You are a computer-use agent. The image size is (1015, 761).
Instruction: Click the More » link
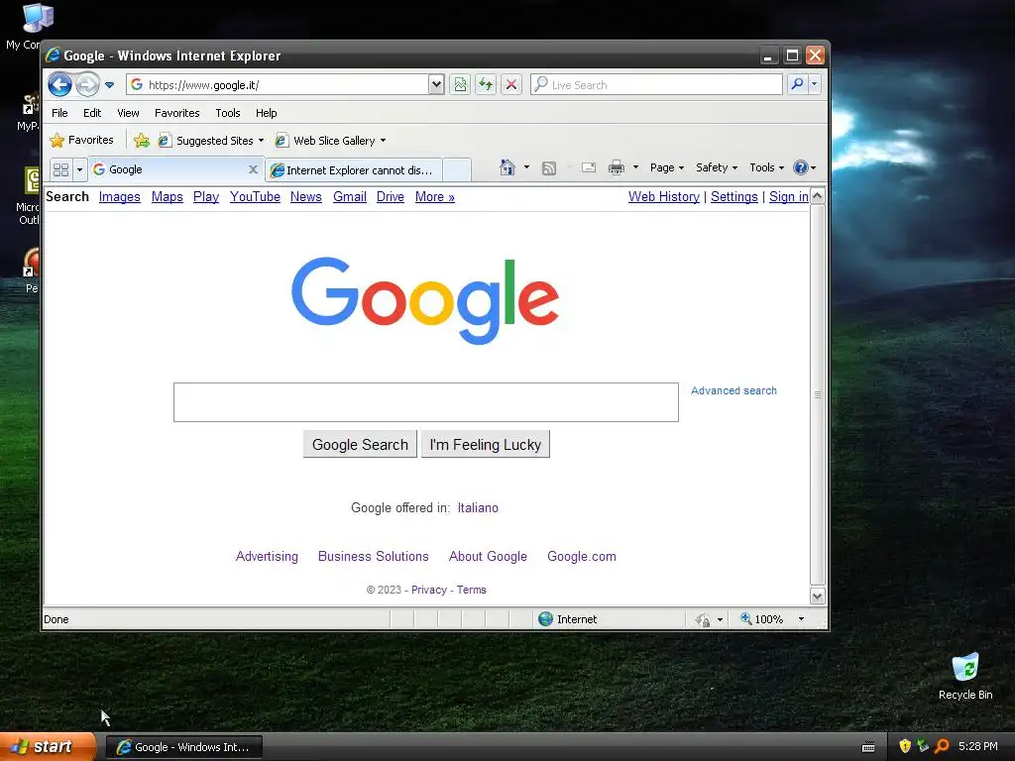point(435,197)
